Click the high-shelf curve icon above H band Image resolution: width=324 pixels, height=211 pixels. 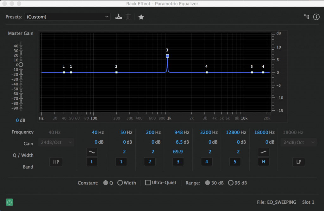[264, 152]
